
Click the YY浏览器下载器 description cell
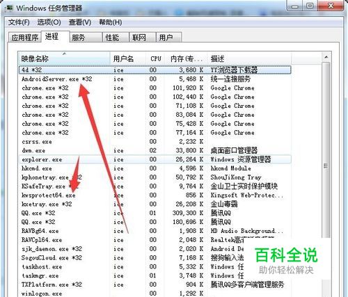tap(234, 70)
